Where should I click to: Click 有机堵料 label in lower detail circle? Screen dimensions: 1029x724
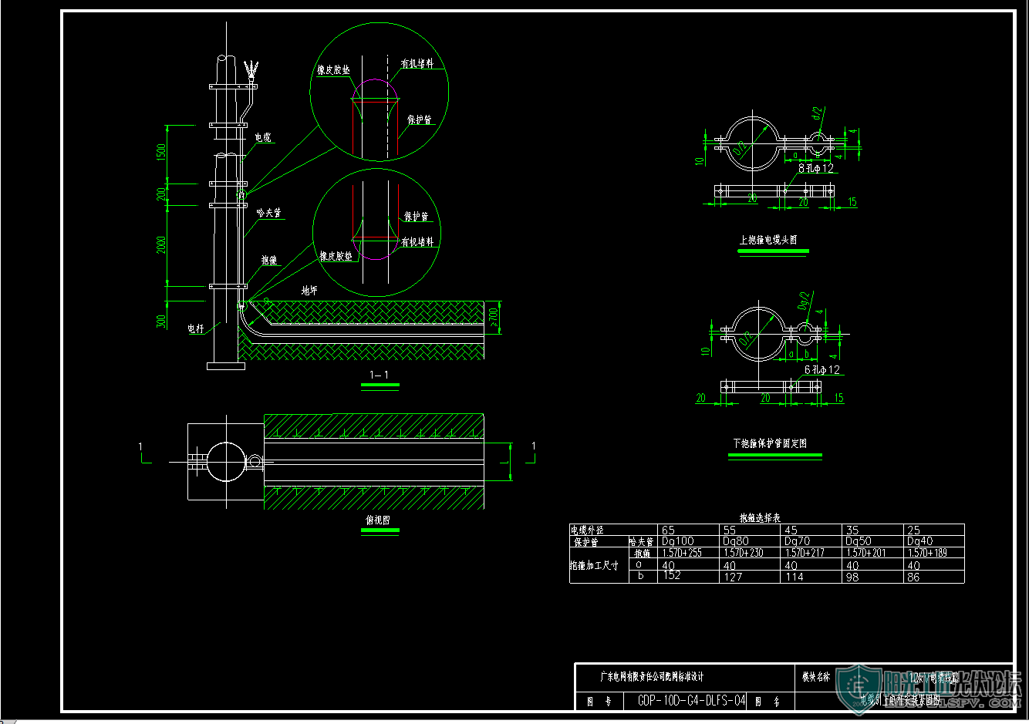click(417, 241)
